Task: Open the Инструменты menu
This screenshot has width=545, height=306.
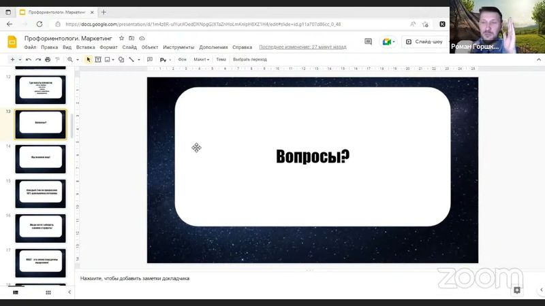Action: click(x=178, y=47)
